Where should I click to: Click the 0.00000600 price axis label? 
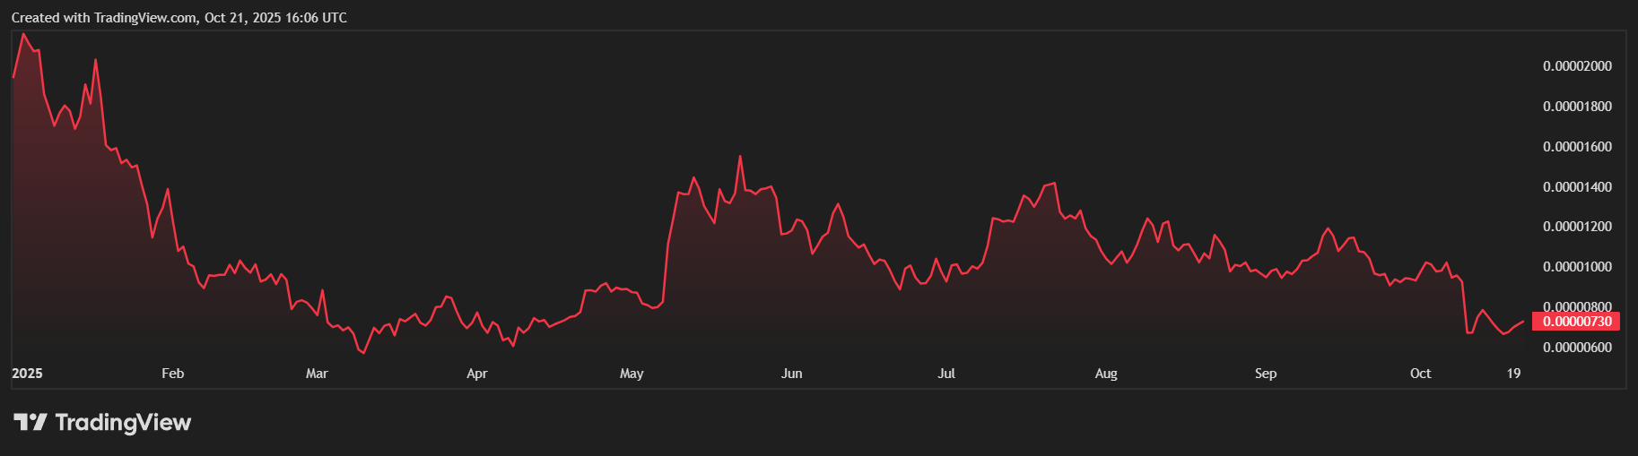click(x=1576, y=348)
